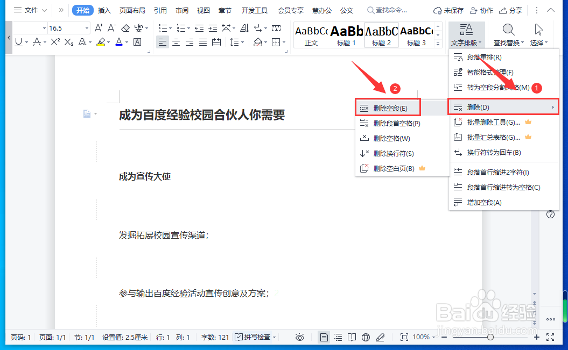Open font name dropdown arrow

coord(44,28)
